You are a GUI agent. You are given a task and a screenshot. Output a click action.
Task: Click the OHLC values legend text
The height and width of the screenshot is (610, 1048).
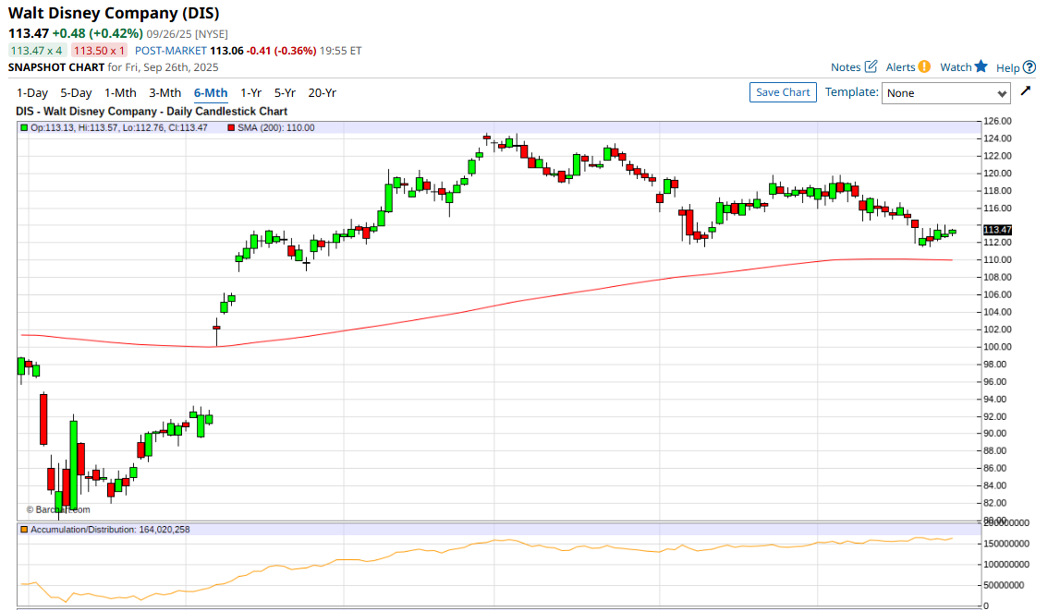pyautogui.click(x=119, y=127)
